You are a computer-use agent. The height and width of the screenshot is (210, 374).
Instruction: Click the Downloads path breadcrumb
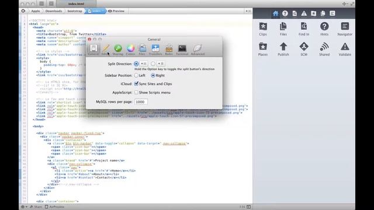[54, 11]
